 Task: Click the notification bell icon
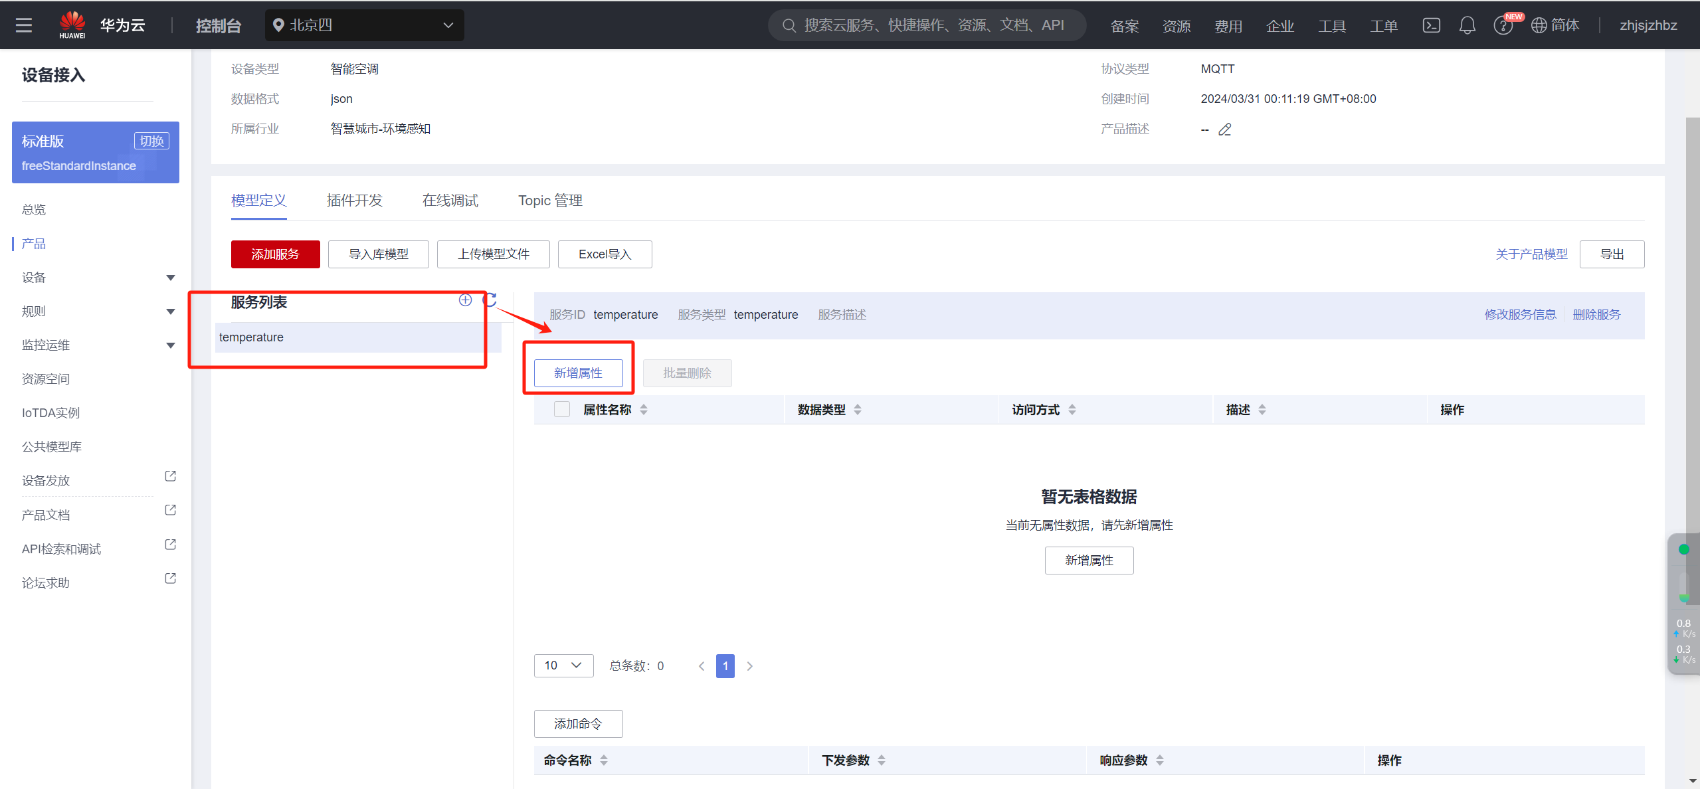point(1467,25)
